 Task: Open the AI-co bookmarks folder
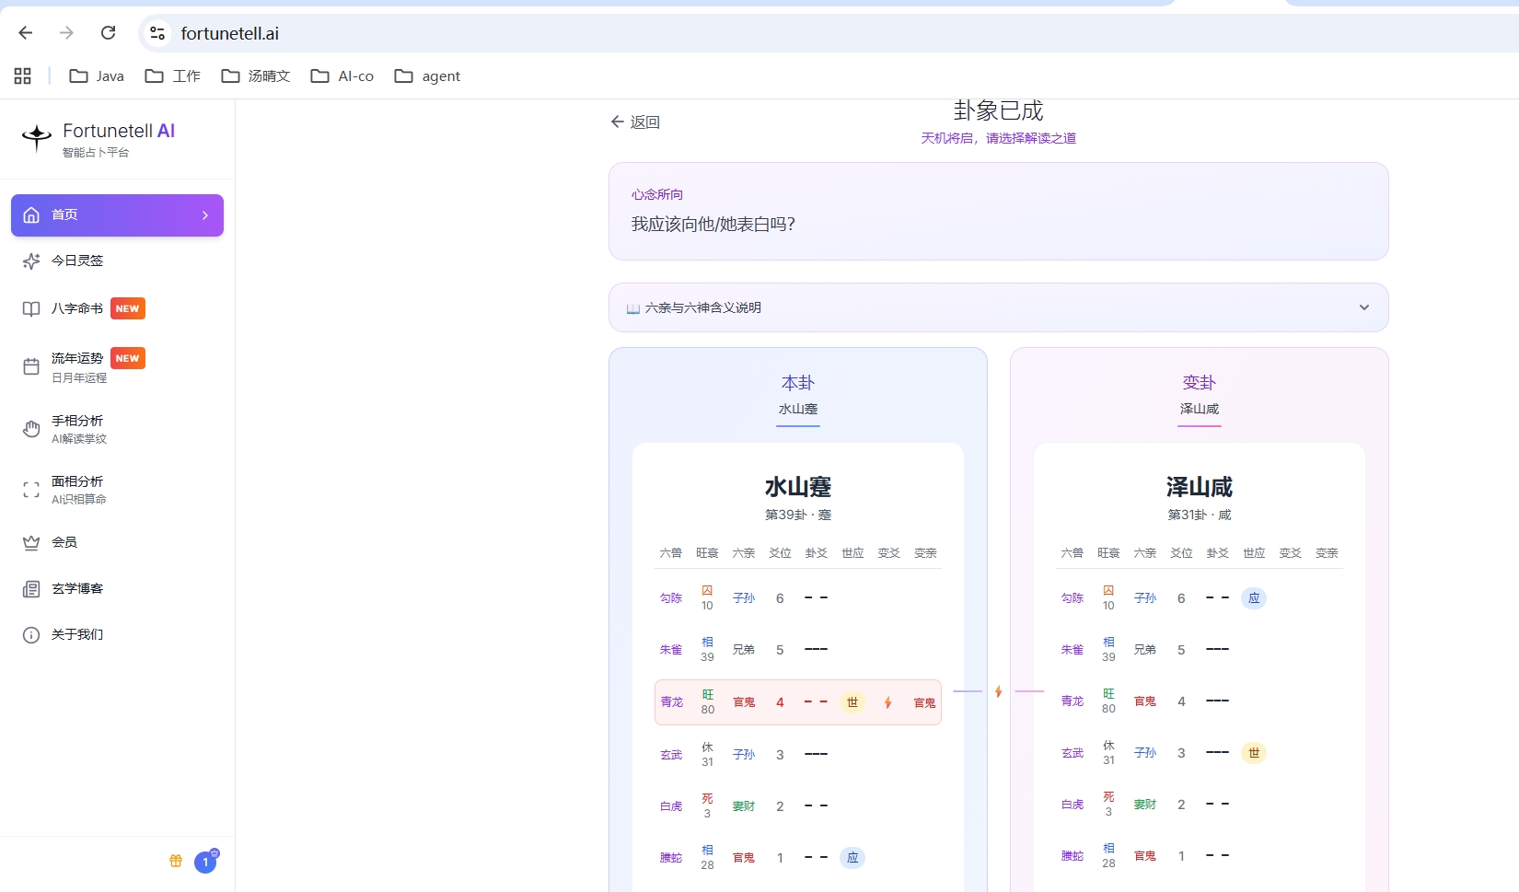tap(342, 75)
